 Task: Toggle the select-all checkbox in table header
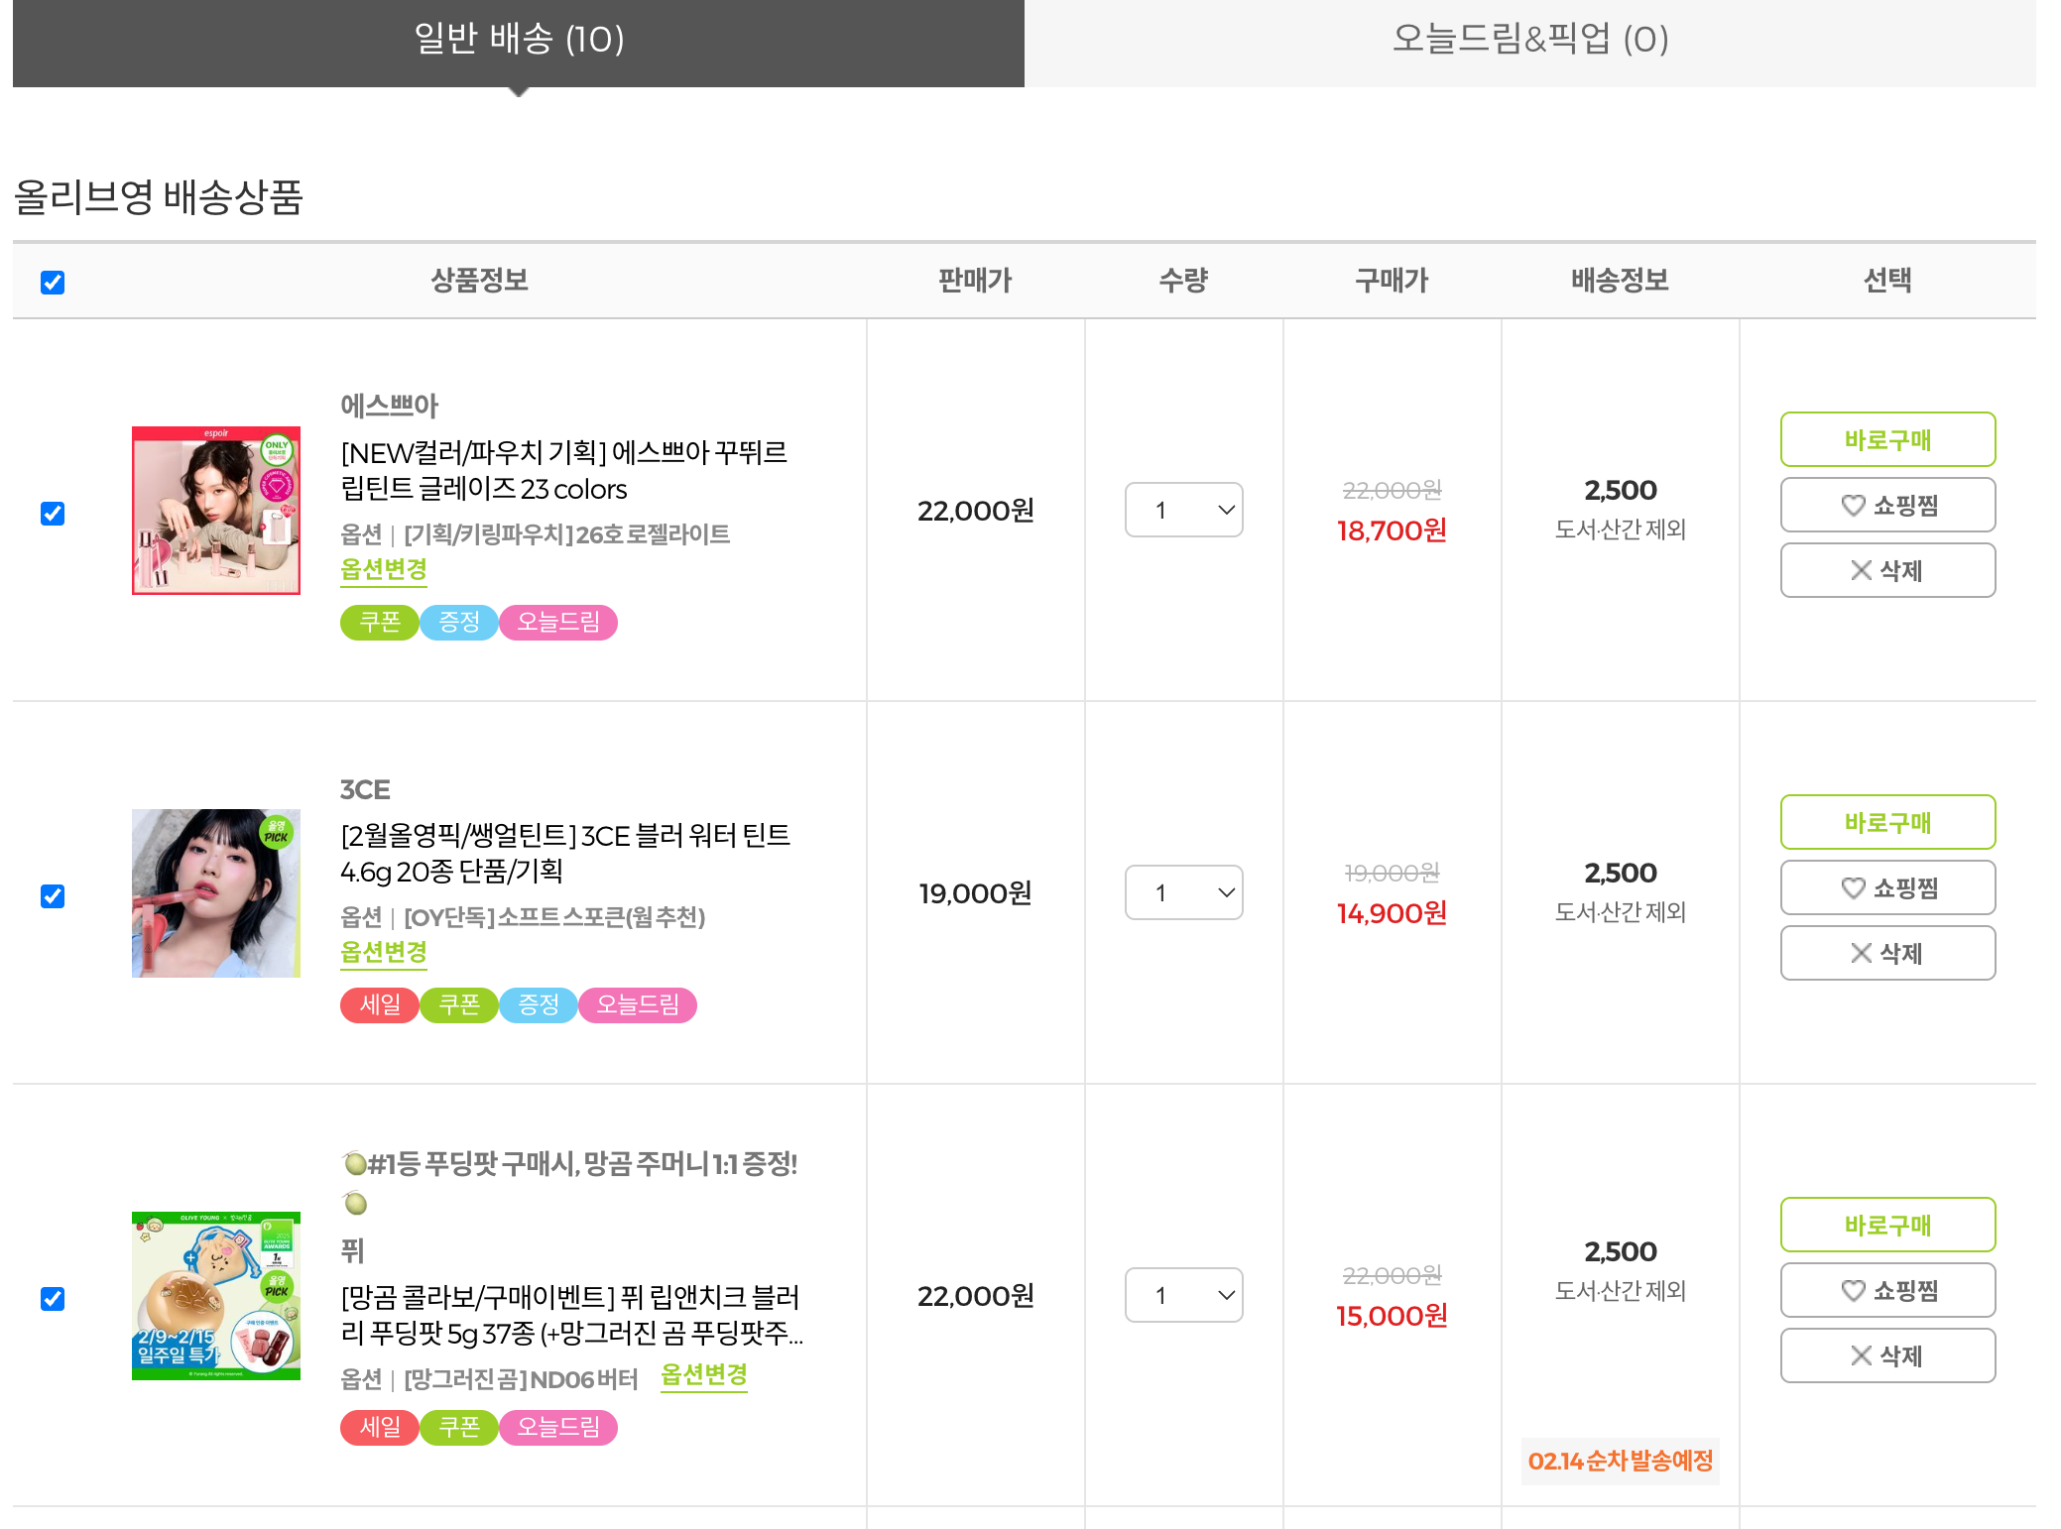click(53, 283)
